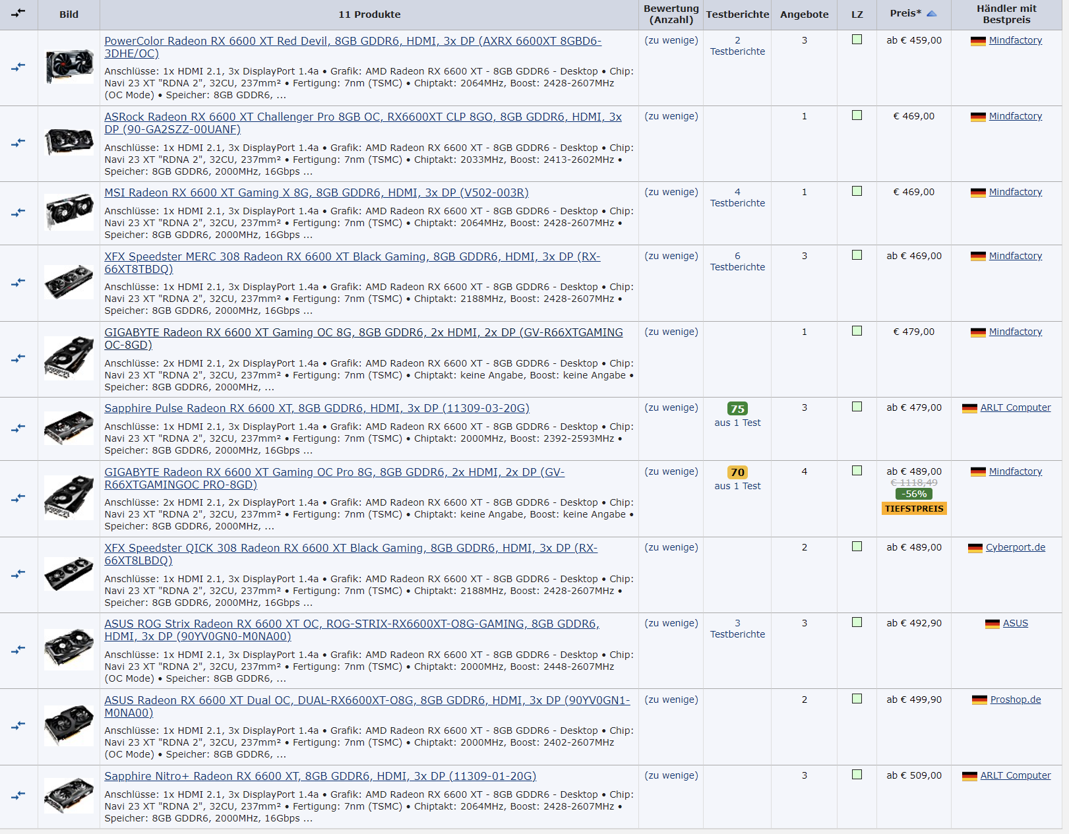Viewport: 1069px width, 834px height.
Task: Click the Preis ascending sort arrow
Action: pyautogui.click(x=931, y=14)
